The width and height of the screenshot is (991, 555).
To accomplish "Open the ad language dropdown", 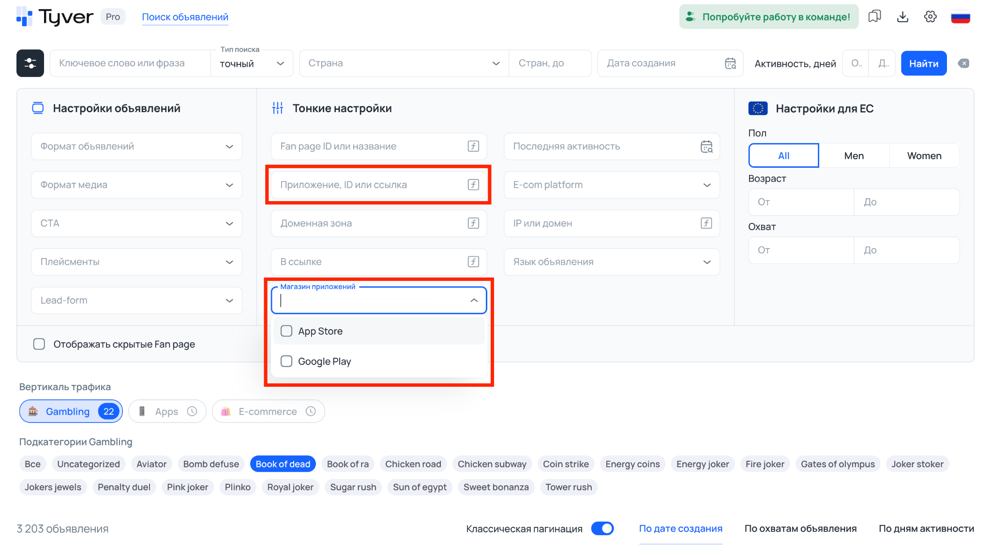I will pyautogui.click(x=612, y=262).
